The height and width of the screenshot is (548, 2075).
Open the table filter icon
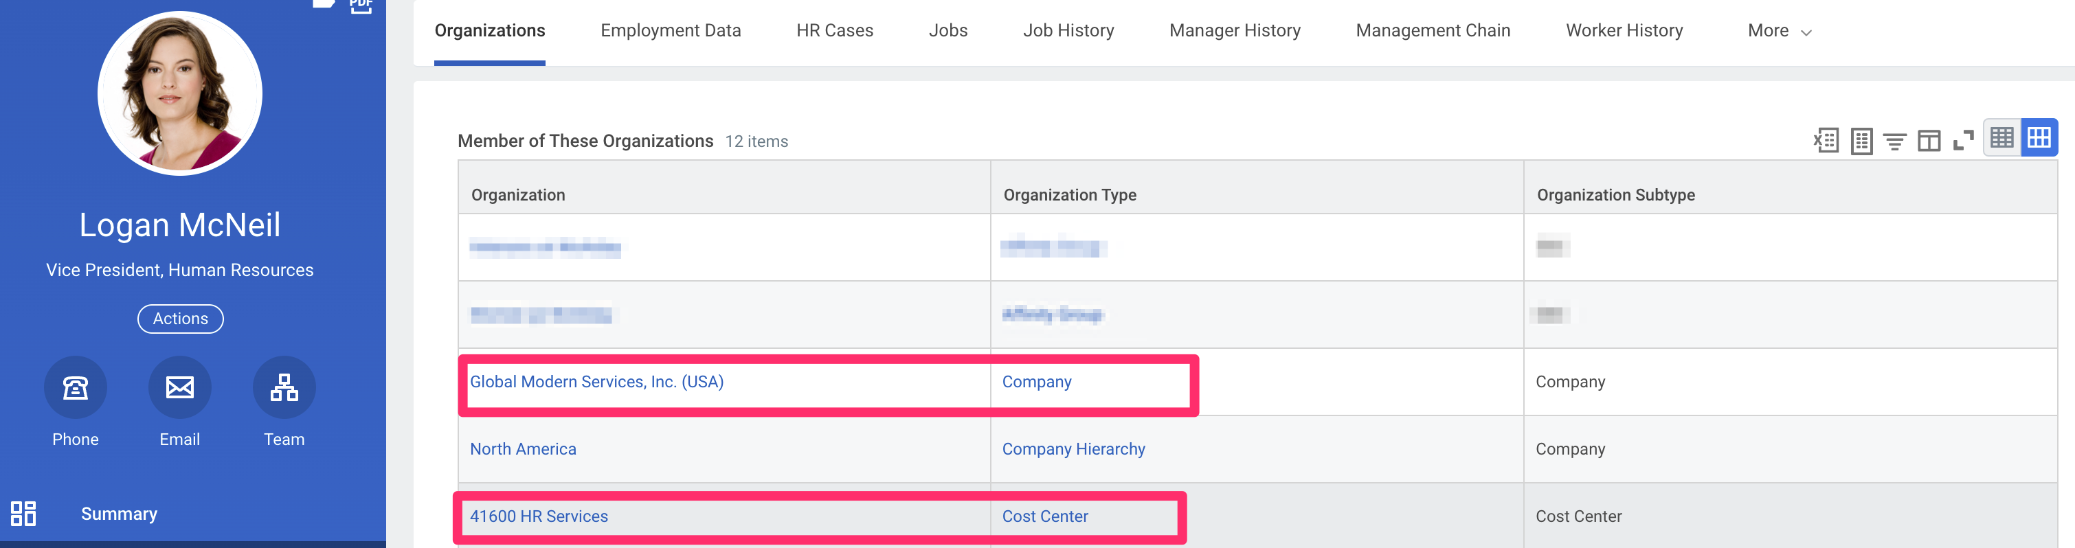(x=1894, y=141)
